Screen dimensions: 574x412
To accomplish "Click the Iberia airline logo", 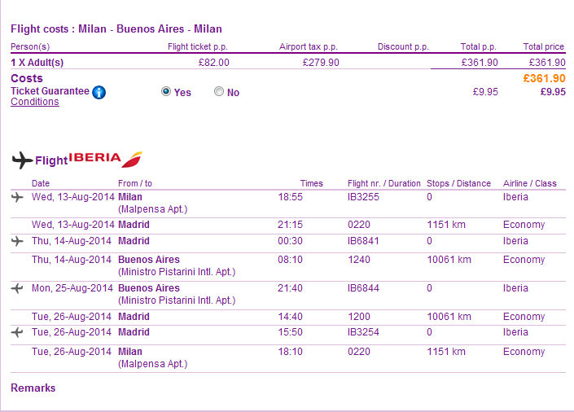I will click(106, 158).
